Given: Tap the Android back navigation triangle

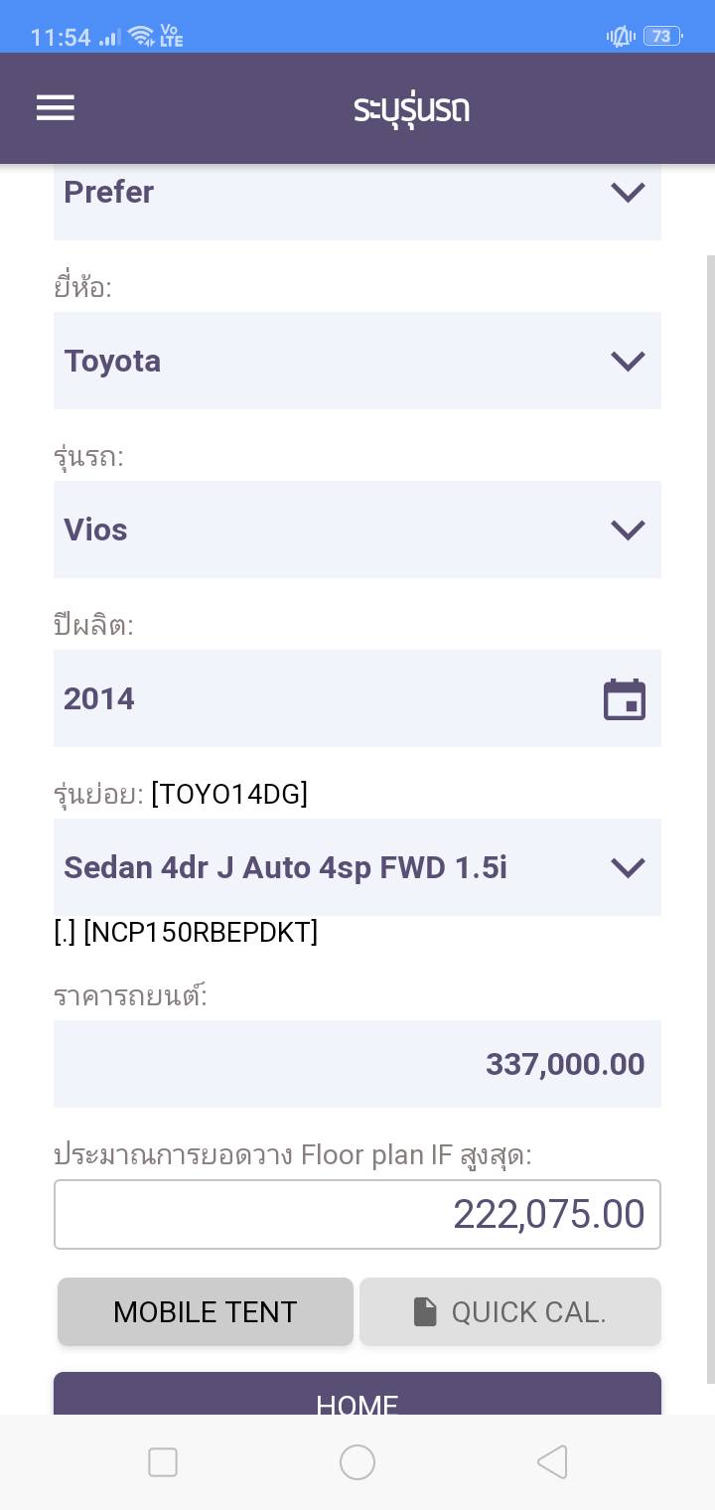Looking at the screenshot, I should click(552, 1462).
